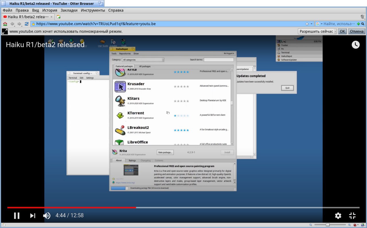This screenshot has width=367, height=228.
Task: Reload the page with refresh icon
Action: point(27,24)
